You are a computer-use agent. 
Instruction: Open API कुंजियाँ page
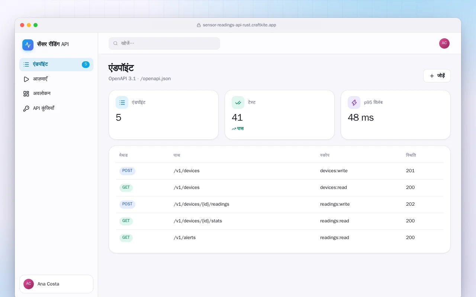click(x=56, y=109)
